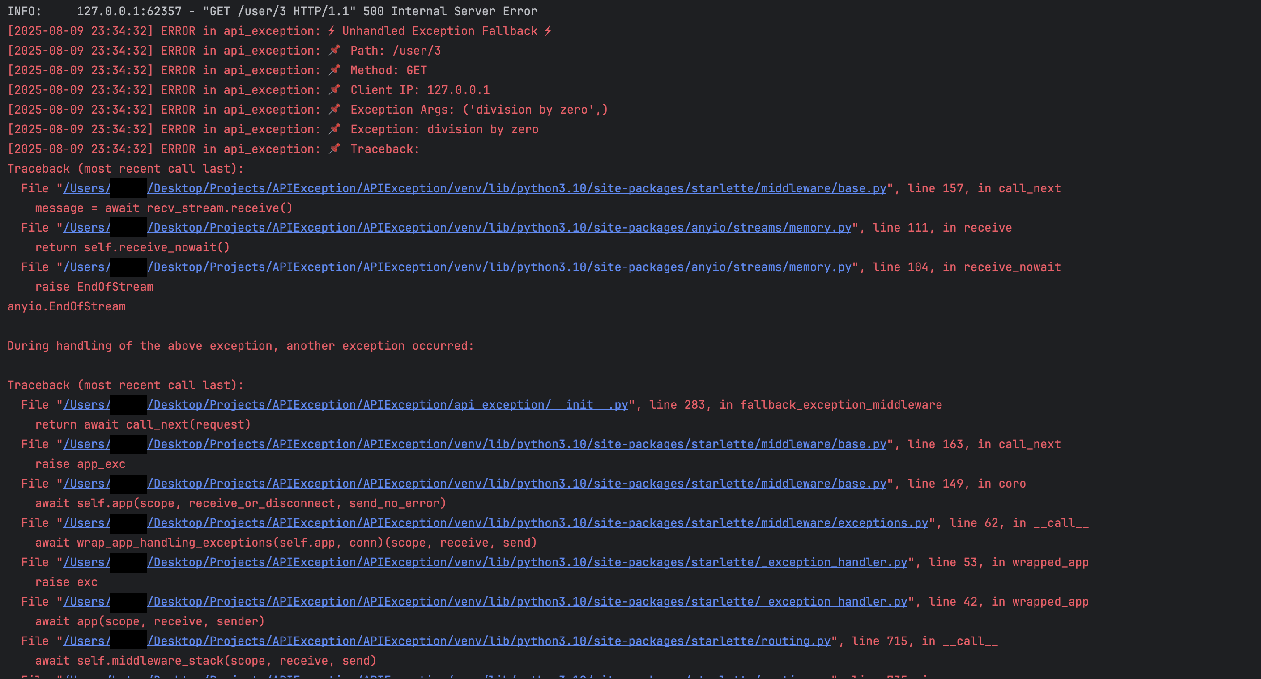
Task: Open the memory.py link at line 111
Action: (x=499, y=228)
